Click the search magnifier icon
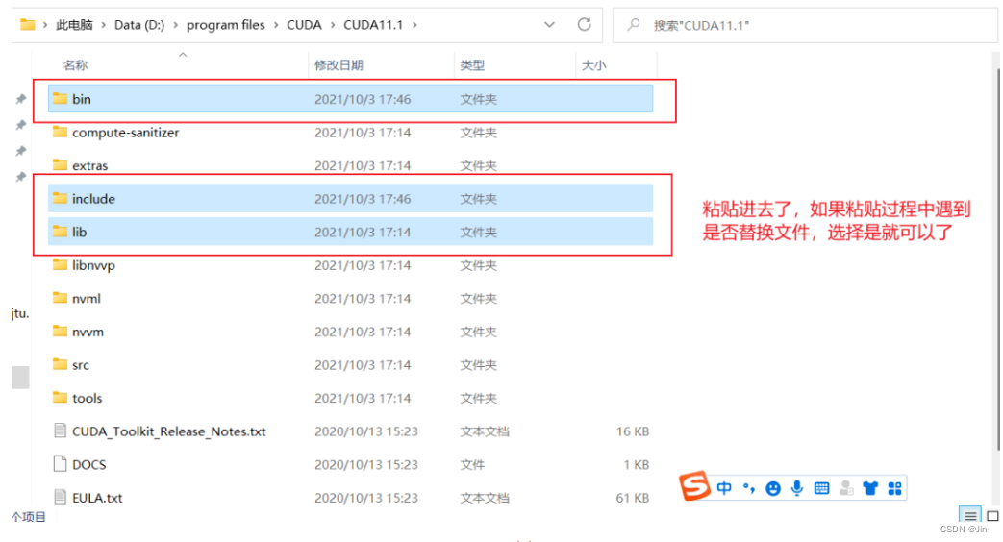This screenshot has width=1003, height=542. 634,25
